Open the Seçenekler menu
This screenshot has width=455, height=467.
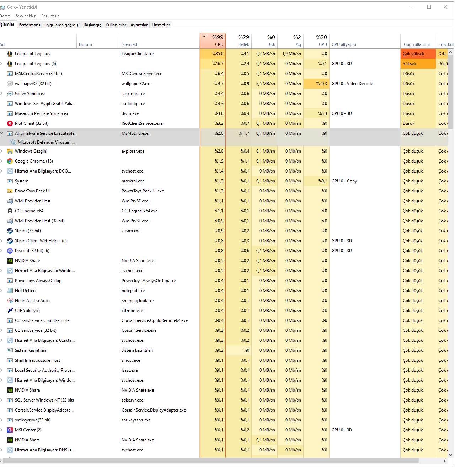click(x=26, y=16)
